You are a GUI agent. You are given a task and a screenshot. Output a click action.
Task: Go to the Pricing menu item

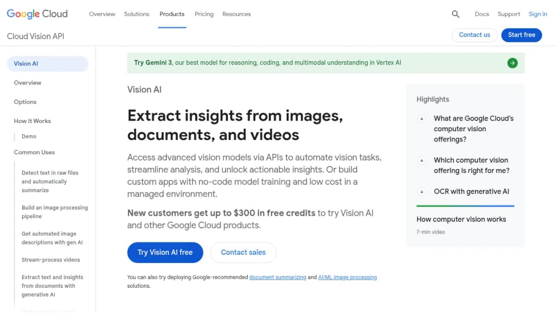tap(204, 14)
